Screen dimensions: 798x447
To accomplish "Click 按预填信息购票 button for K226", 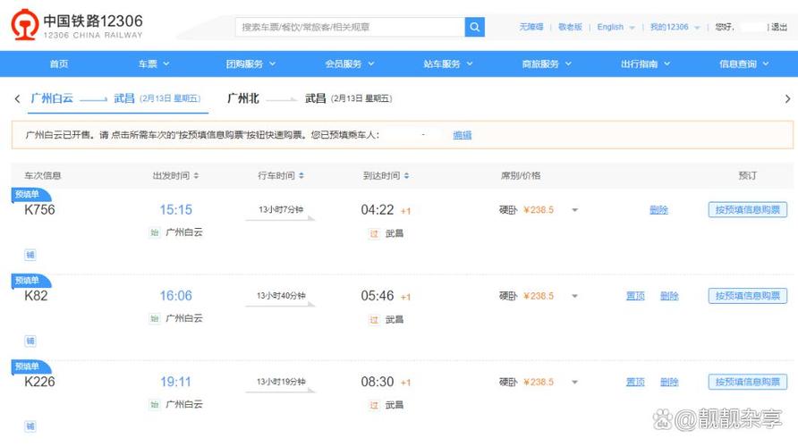I will [748, 382].
